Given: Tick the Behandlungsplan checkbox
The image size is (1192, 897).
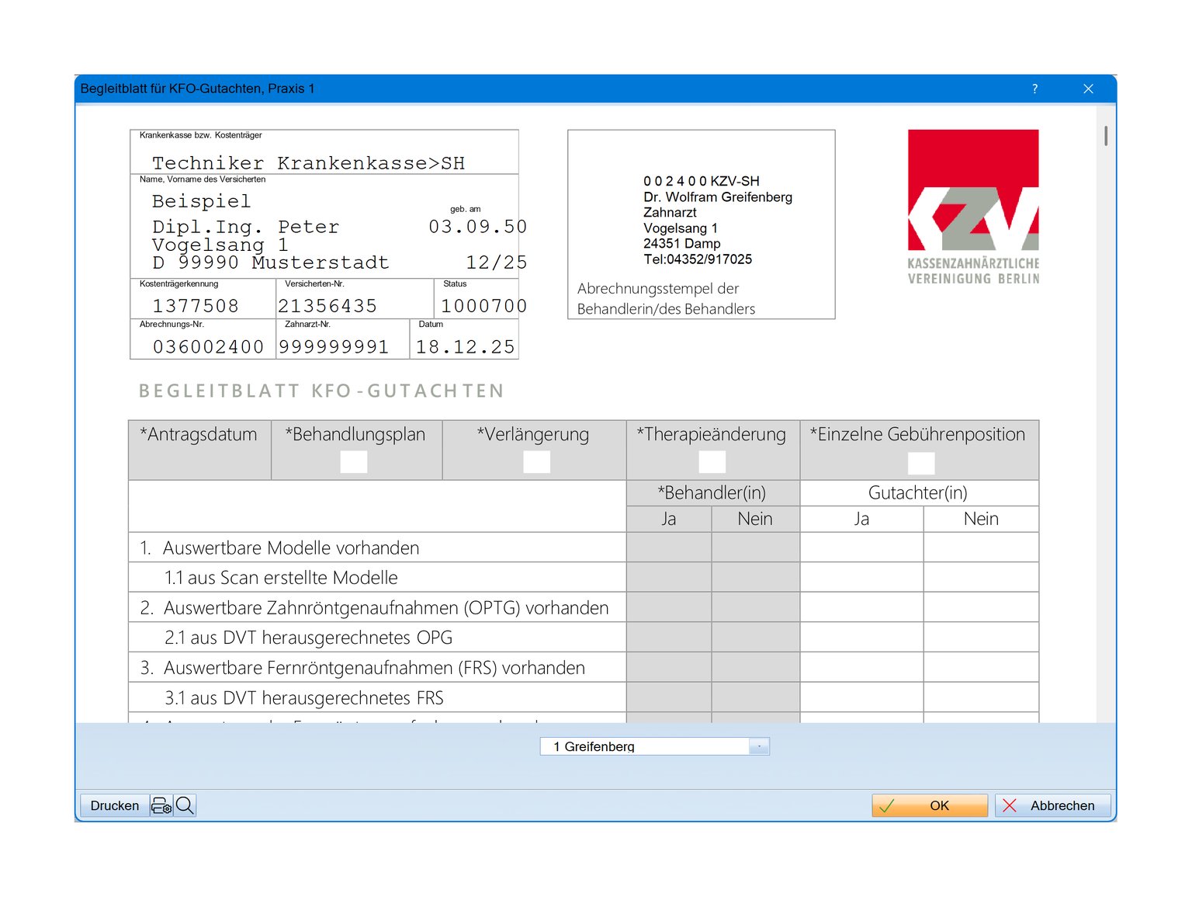Looking at the screenshot, I should (x=354, y=462).
